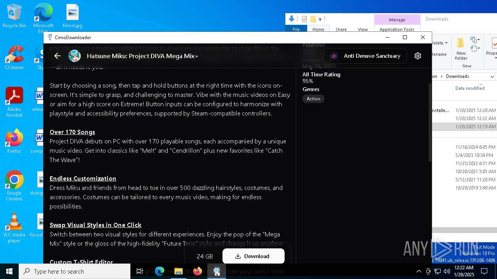Viewport: 497px width, 279px height.
Task: Open CirnoDownloader settings gear
Action: pos(418,56)
